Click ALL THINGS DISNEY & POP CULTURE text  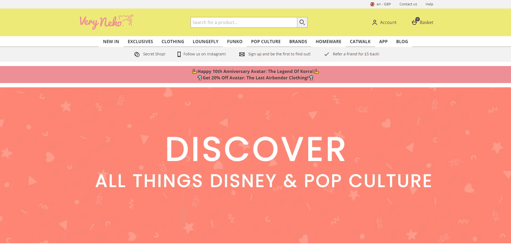coord(263,181)
